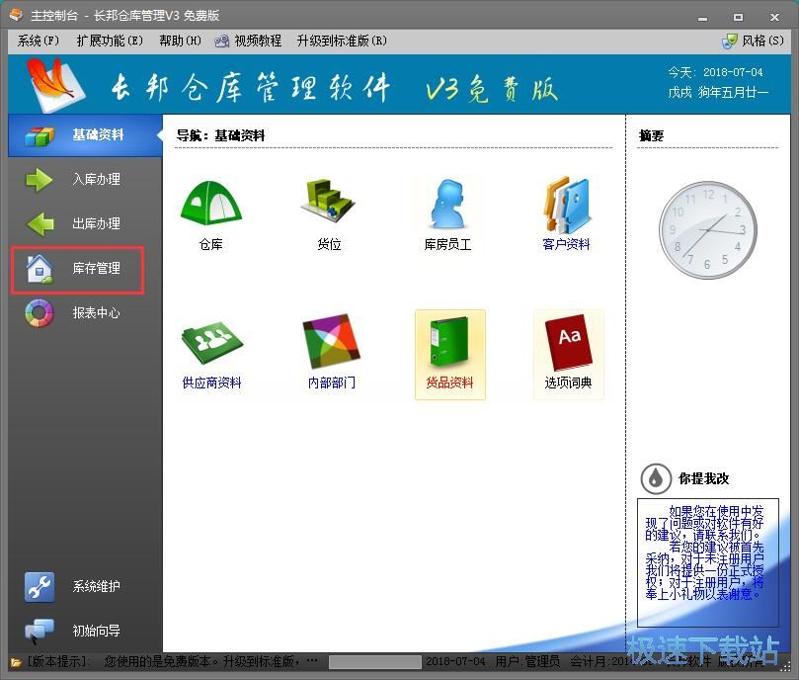Click the 货位 label text
This screenshot has height=680, width=799.
[329, 245]
